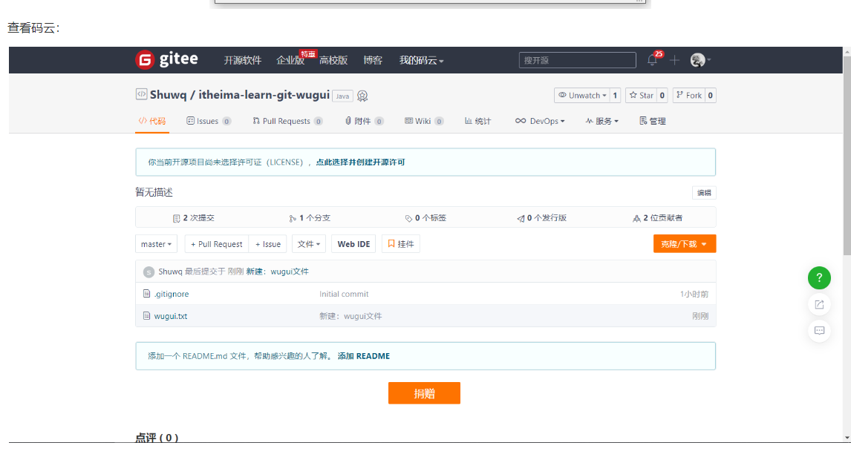Viewport: 851px width, 457px height.
Task: Click the orange 捐赠 button
Action: pyautogui.click(x=425, y=393)
